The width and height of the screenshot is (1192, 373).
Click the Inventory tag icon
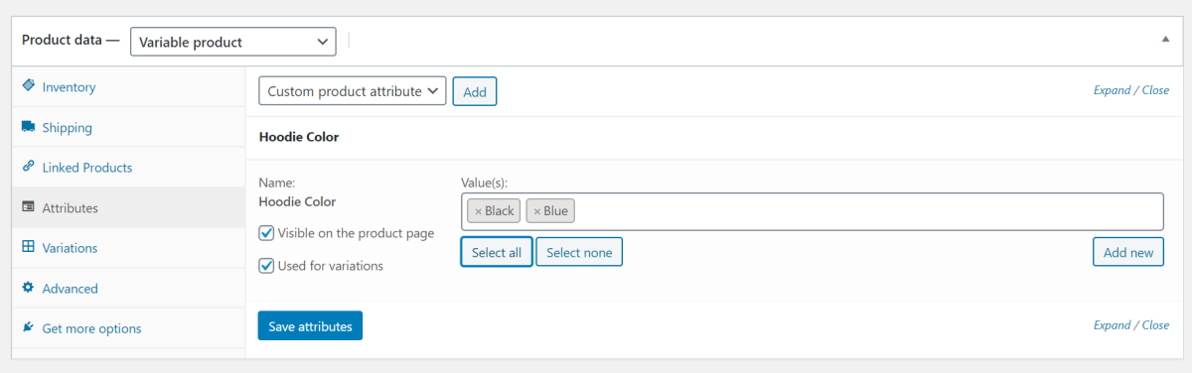(x=28, y=86)
